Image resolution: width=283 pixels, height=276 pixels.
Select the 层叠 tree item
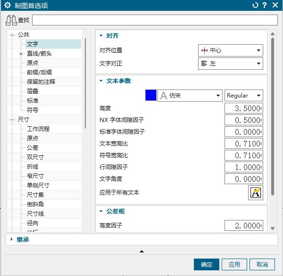[33, 91]
